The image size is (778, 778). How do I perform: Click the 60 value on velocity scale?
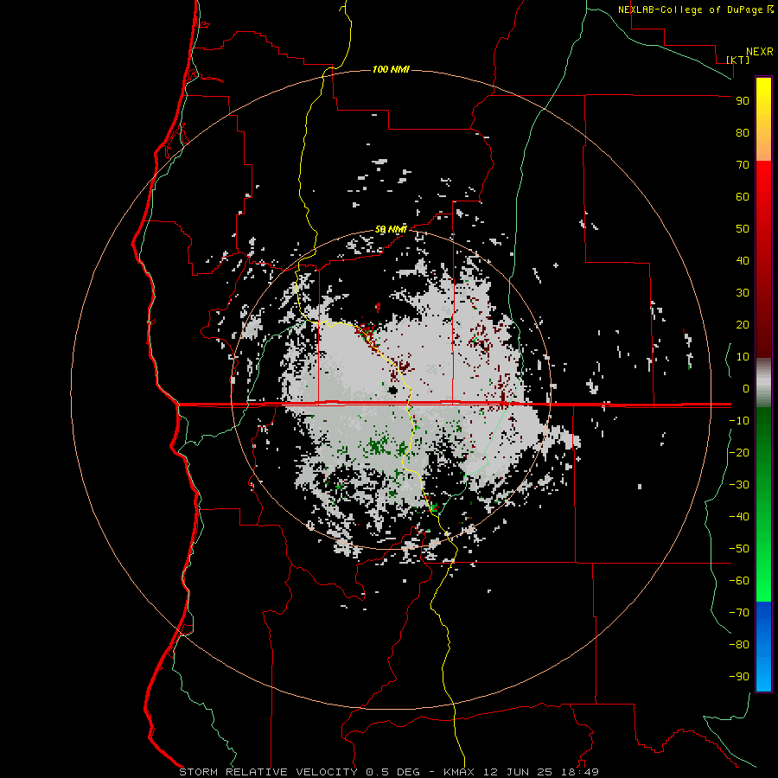pyautogui.click(x=743, y=196)
